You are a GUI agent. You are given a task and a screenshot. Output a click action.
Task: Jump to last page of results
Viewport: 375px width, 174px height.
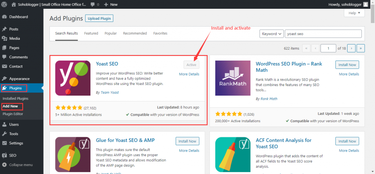coord(361,48)
